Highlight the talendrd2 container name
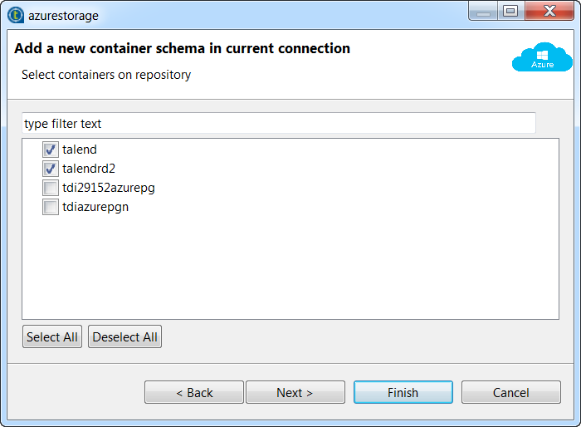581x427 pixels. pos(89,169)
